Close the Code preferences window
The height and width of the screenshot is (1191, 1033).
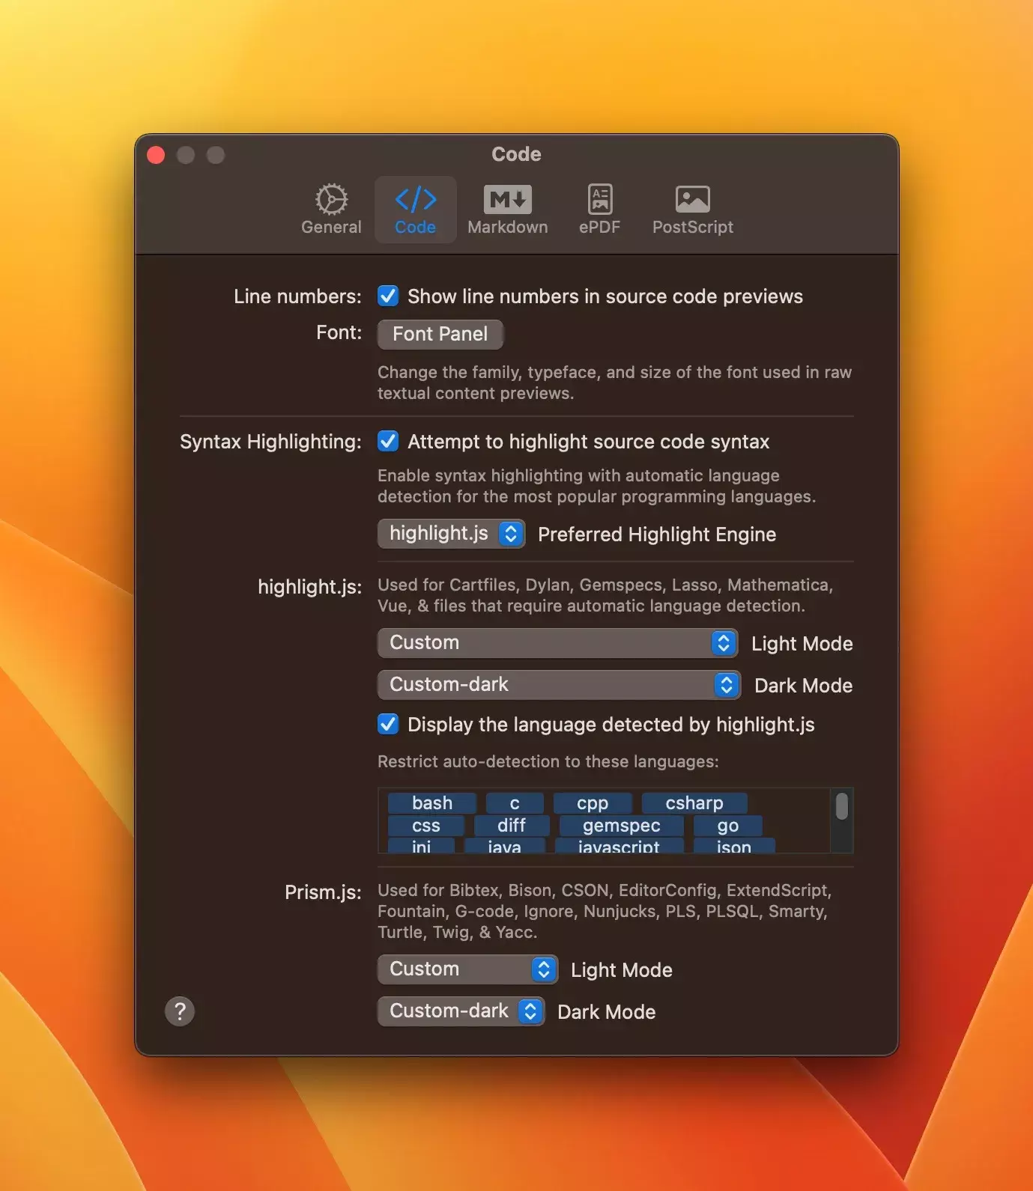coord(156,154)
